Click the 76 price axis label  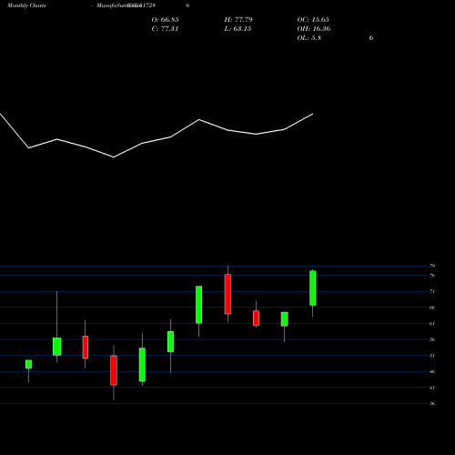[x=432, y=276]
